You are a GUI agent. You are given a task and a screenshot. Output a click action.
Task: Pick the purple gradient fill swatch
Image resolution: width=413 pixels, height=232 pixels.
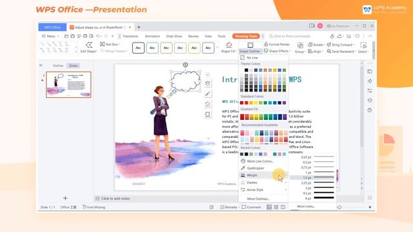pyautogui.click(x=285, y=117)
